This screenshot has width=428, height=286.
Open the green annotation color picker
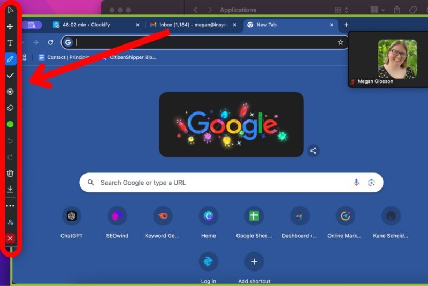tap(10, 124)
